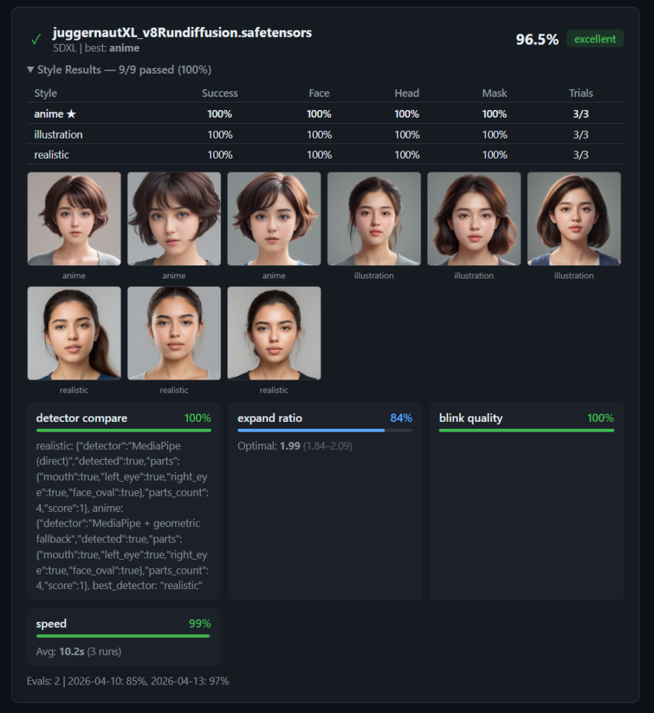Click the anime row's 3/3 trials value
The width and height of the screenshot is (654, 713).
(x=580, y=113)
